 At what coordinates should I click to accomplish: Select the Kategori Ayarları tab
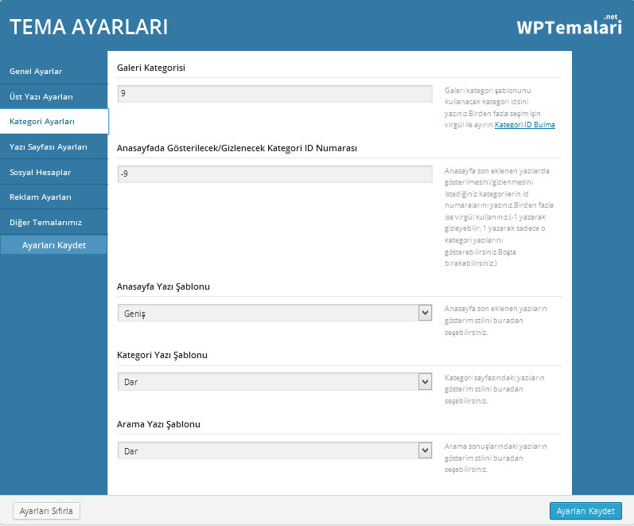click(54, 122)
